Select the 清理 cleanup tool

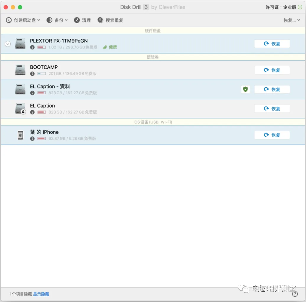(x=82, y=20)
